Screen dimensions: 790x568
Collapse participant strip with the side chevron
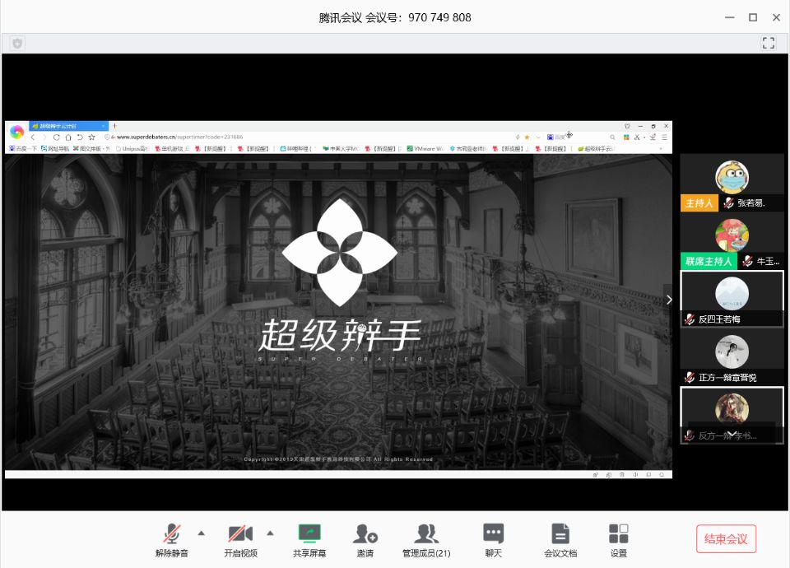click(669, 300)
